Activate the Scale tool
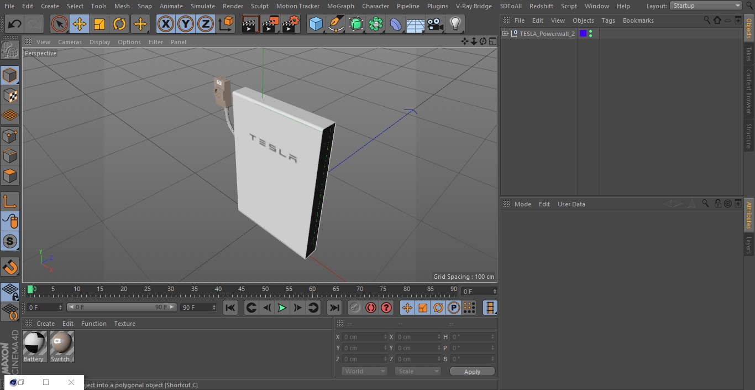755x390 pixels. pyautogui.click(x=99, y=24)
